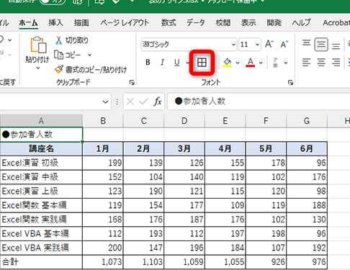The width and height of the screenshot is (350, 270).
Task: Open the copy options dropdown arrow
Action: click(89, 55)
